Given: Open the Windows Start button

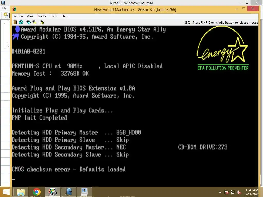Looking at the screenshot, I should coord(6,192).
